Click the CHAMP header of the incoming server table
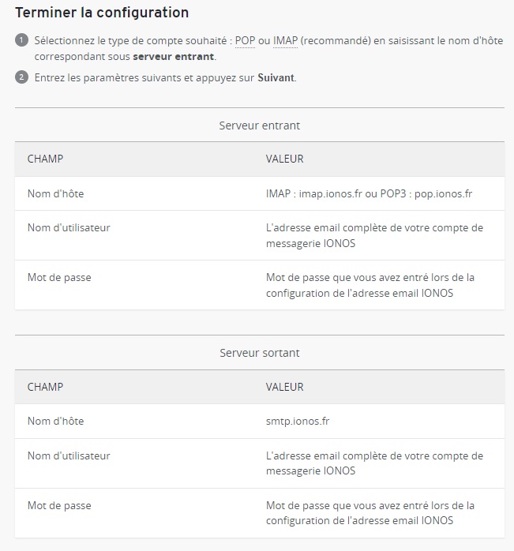This screenshot has height=551, width=514. 45,159
